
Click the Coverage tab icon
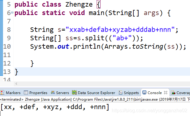[173, 93]
